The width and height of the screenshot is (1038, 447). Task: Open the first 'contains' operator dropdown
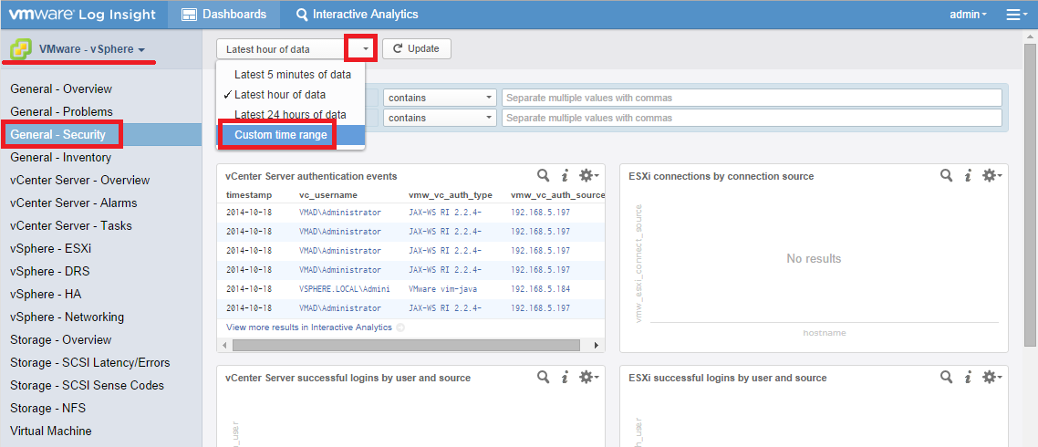440,98
